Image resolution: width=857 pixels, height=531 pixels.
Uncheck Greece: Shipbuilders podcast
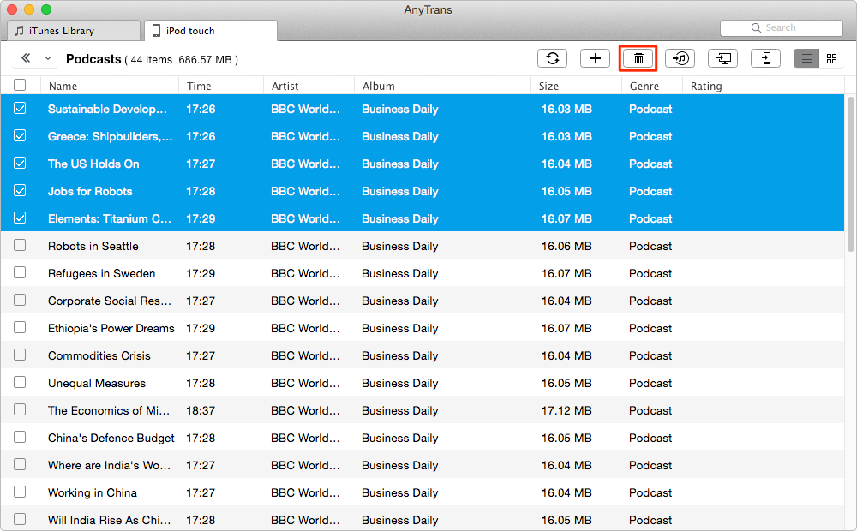(20, 135)
